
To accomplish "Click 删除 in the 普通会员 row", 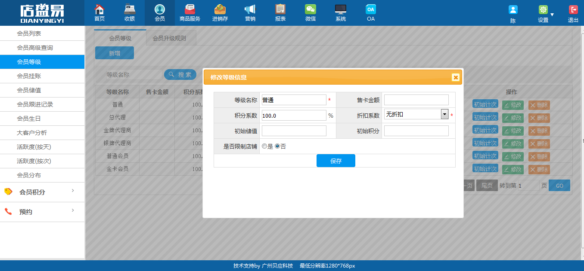I will click(539, 156).
